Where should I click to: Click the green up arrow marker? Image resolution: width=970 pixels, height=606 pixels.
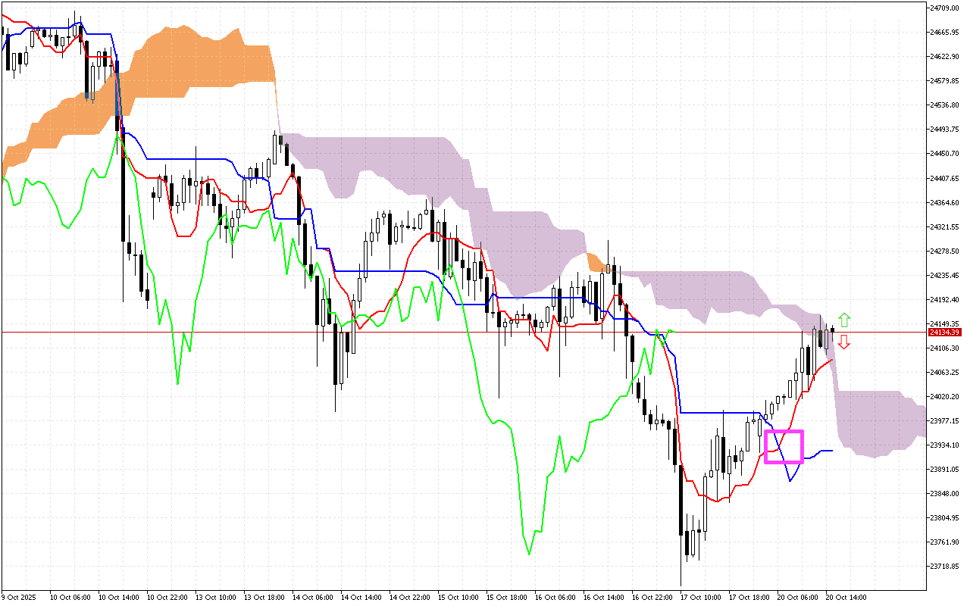pos(844,320)
